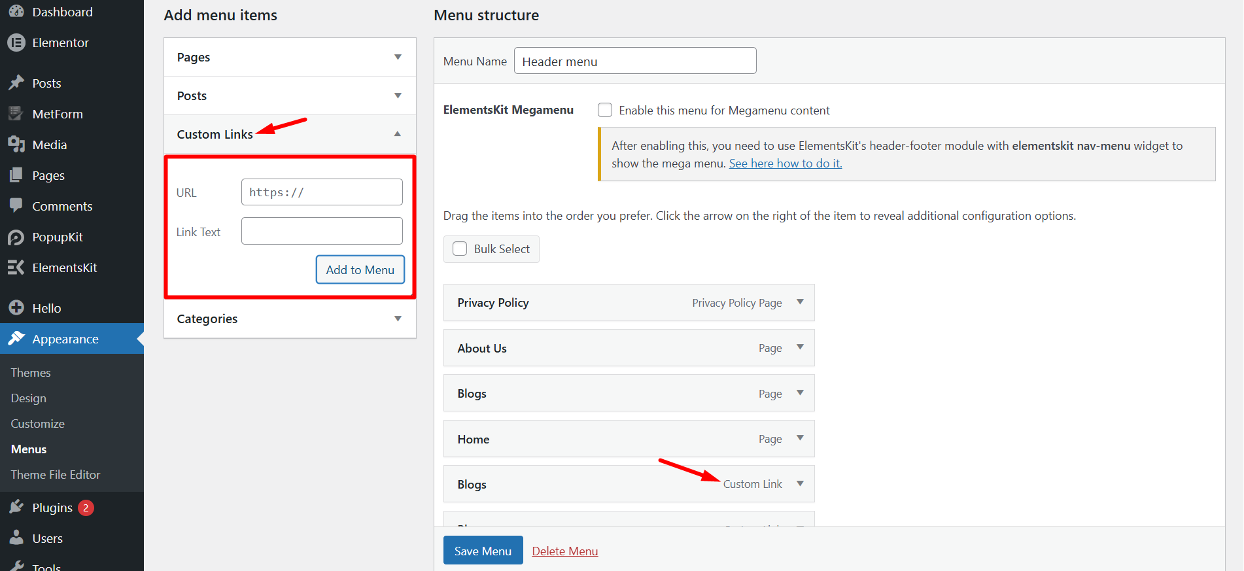Click the 'Privacy Policy Page' type label
Image resolution: width=1244 pixels, height=571 pixels.
point(737,303)
